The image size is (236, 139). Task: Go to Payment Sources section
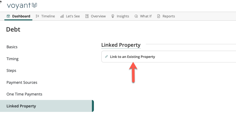[22, 83]
